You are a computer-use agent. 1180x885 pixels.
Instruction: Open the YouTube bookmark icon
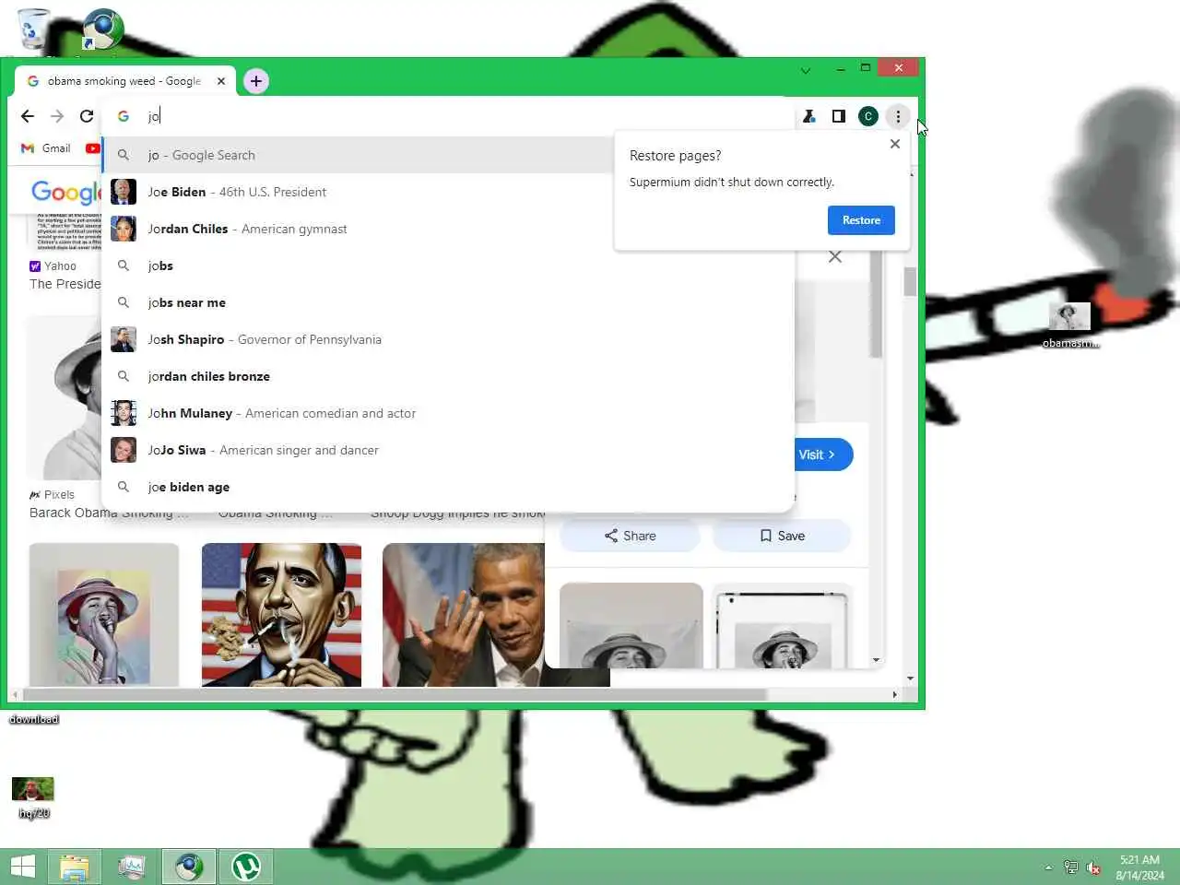coord(92,148)
